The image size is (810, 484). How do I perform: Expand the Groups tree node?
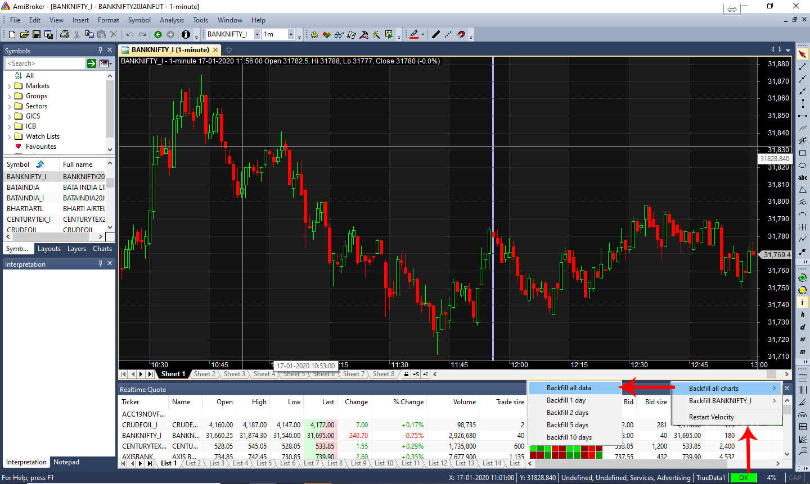point(9,97)
